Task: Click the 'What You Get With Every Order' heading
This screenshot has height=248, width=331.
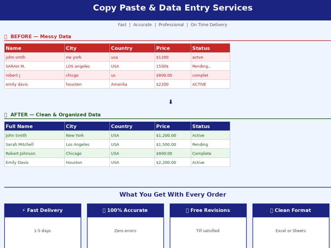Action: [x=173, y=194]
